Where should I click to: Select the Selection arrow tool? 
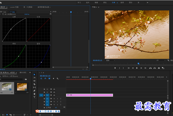(x=34, y=74)
